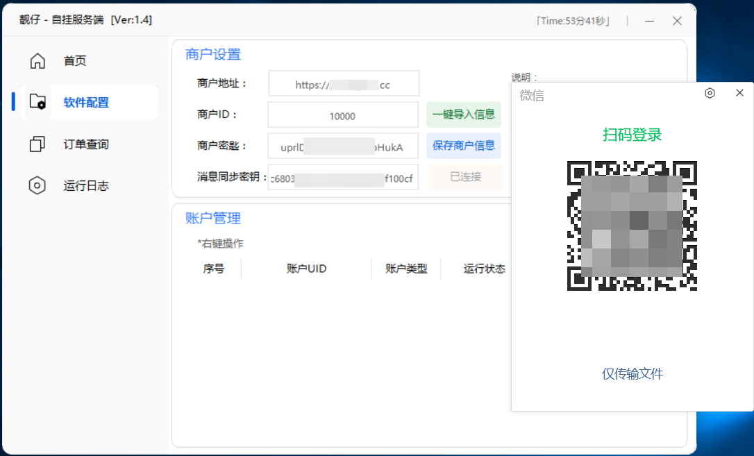Image resolution: width=754 pixels, height=456 pixels.
Task: Click the 商户密匙 input field
Action: click(x=342, y=146)
